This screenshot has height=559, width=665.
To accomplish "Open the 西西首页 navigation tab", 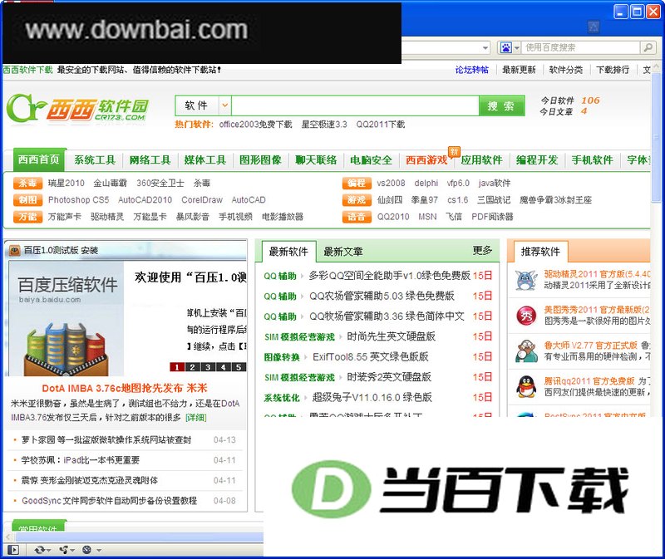I will pyautogui.click(x=39, y=159).
